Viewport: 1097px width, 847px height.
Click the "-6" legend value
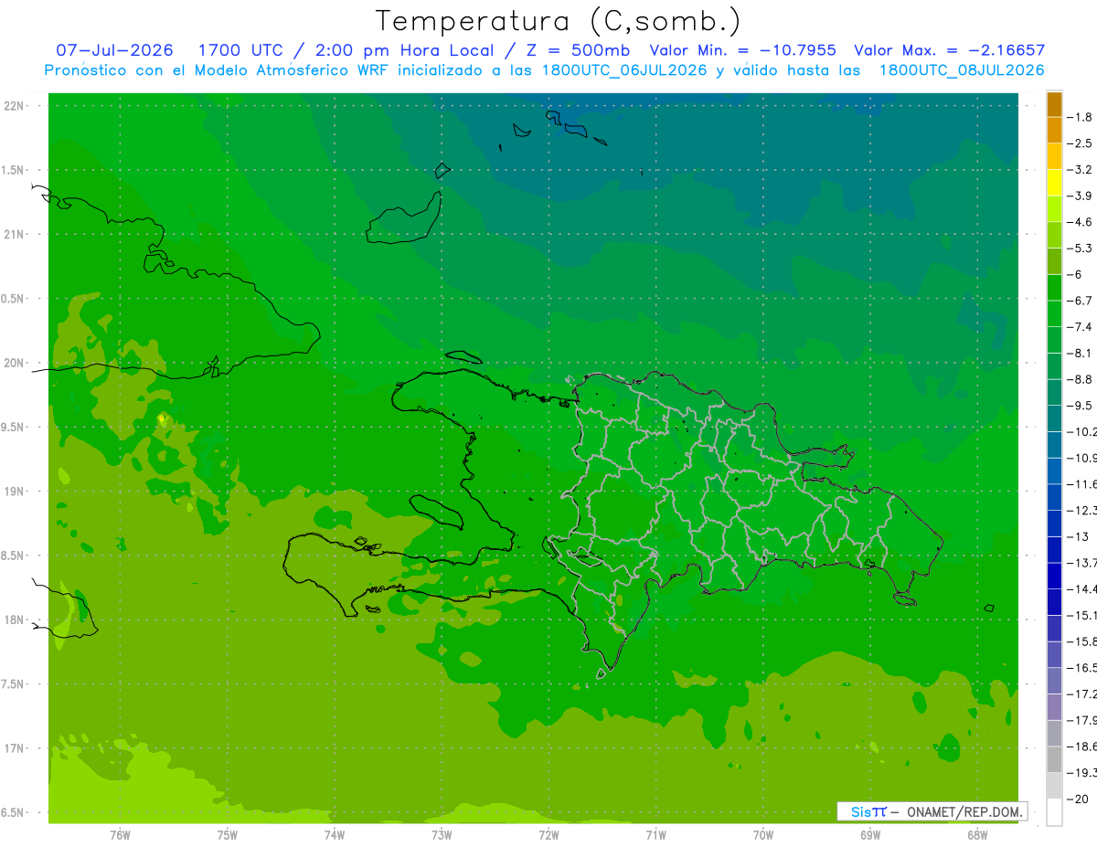(1077, 274)
